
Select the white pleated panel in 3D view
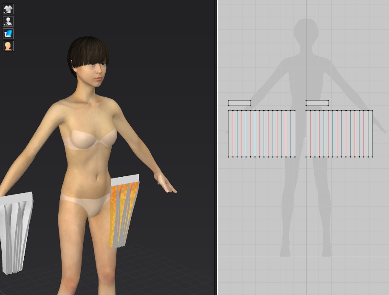click(16, 237)
